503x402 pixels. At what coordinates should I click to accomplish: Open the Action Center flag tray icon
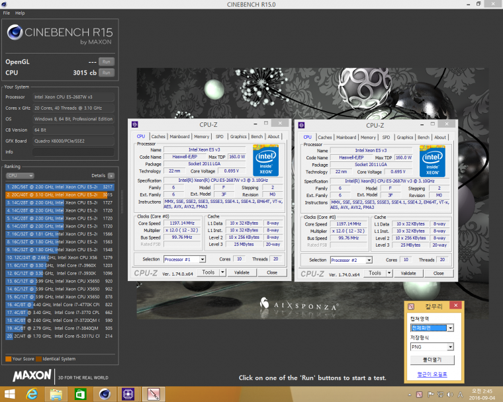[x=430, y=394]
